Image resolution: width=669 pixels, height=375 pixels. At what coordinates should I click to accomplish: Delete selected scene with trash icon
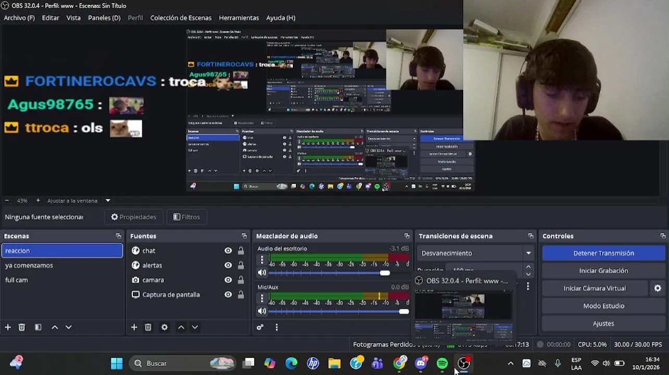[22, 327]
